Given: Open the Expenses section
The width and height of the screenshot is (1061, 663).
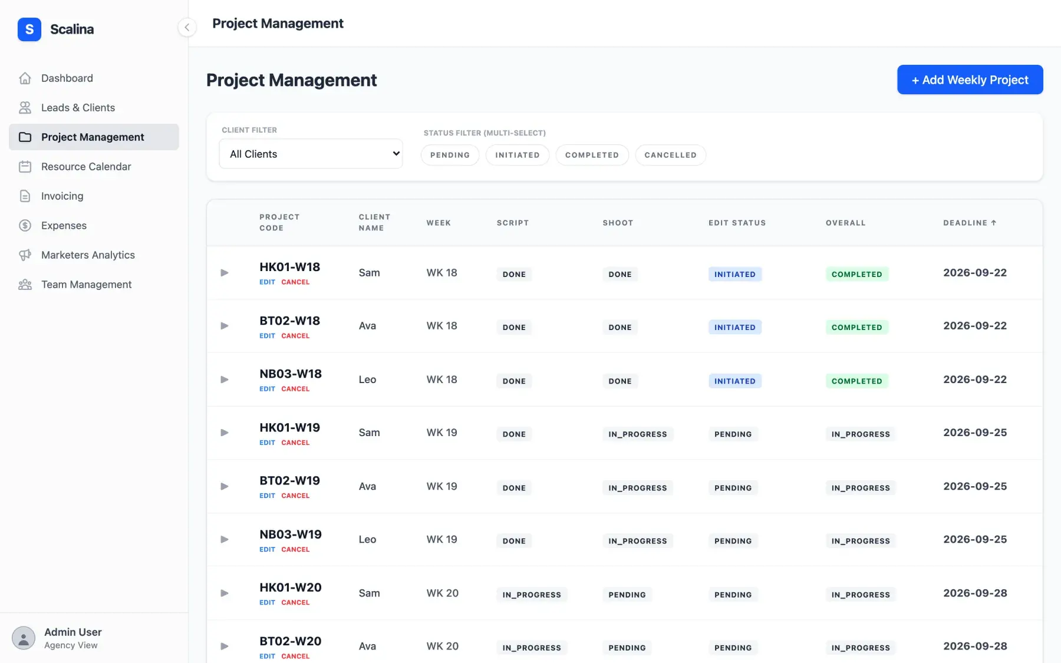Looking at the screenshot, I should 94,225.
